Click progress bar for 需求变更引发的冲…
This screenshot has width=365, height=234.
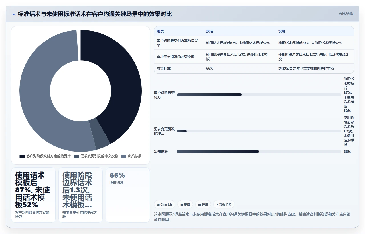pos(259,131)
